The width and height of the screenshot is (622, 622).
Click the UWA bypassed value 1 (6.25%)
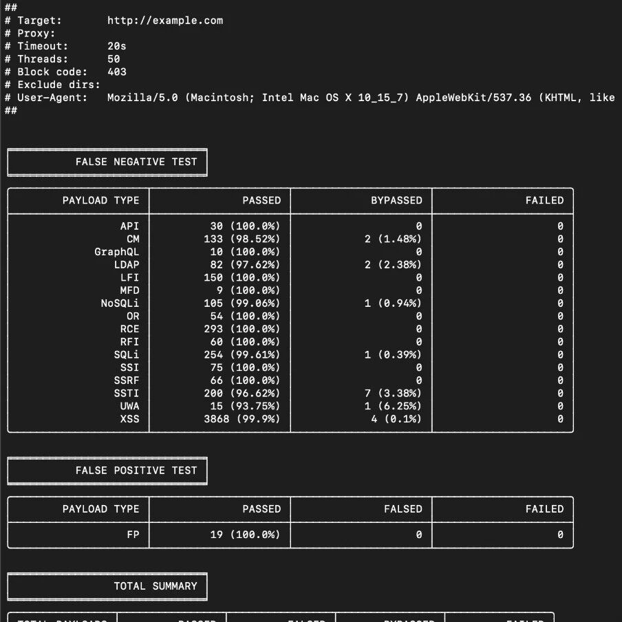pyautogui.click(x=393, y=406)
